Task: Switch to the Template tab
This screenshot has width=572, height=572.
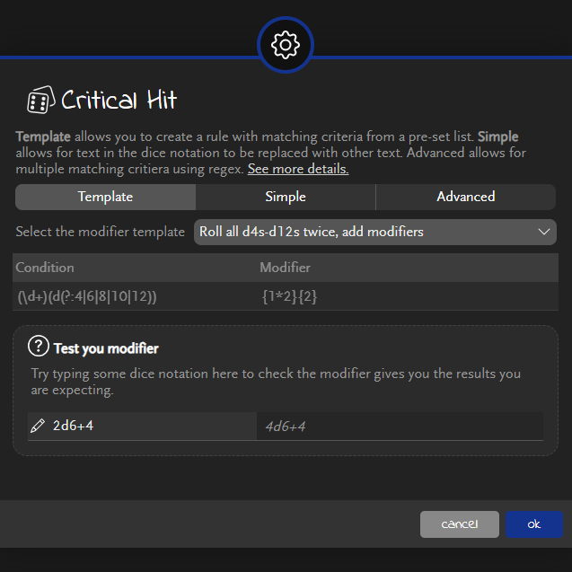Action: click(x=105, y=197)
